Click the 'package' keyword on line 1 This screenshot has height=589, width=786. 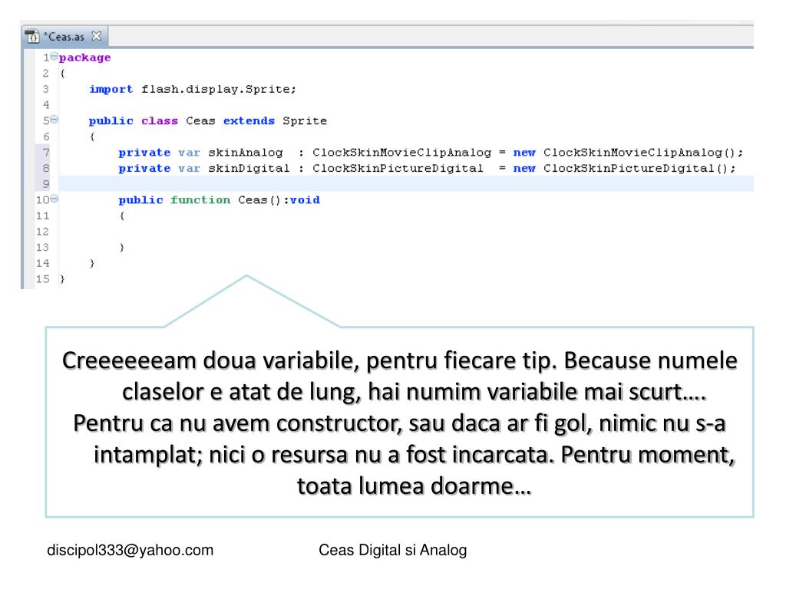click(84, 58)
